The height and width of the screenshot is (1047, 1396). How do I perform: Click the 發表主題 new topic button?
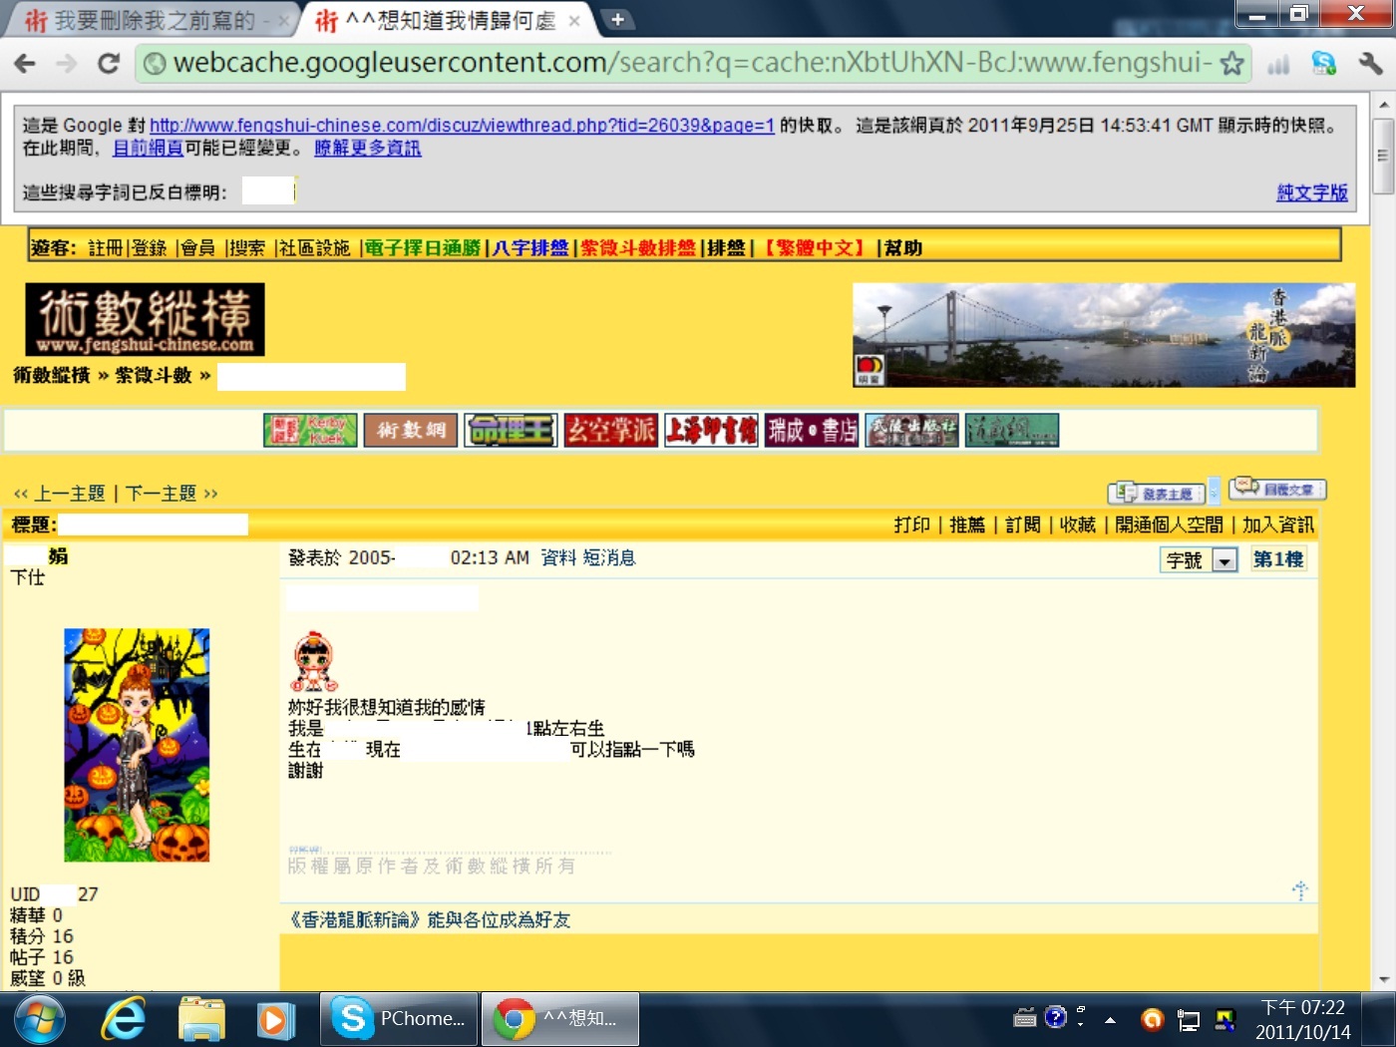point(1157,493)
